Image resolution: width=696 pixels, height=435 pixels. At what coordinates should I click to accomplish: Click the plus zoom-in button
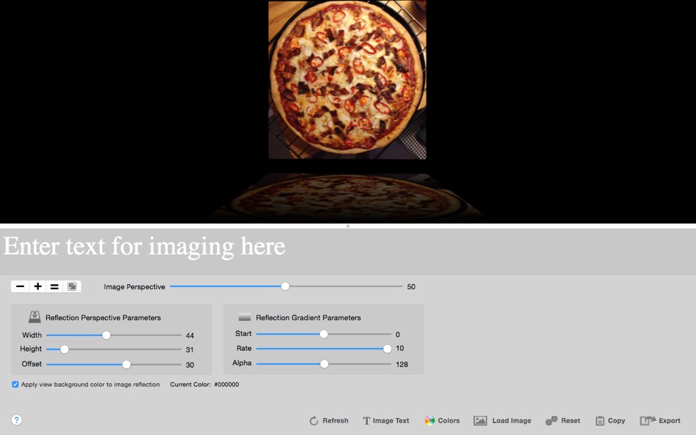coord(38,286)
